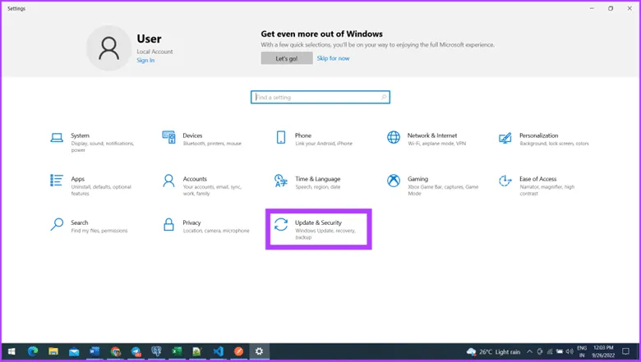This screenshot has width=641, height=362.
Task: Open the Search settings category
Action: (79, 222)
